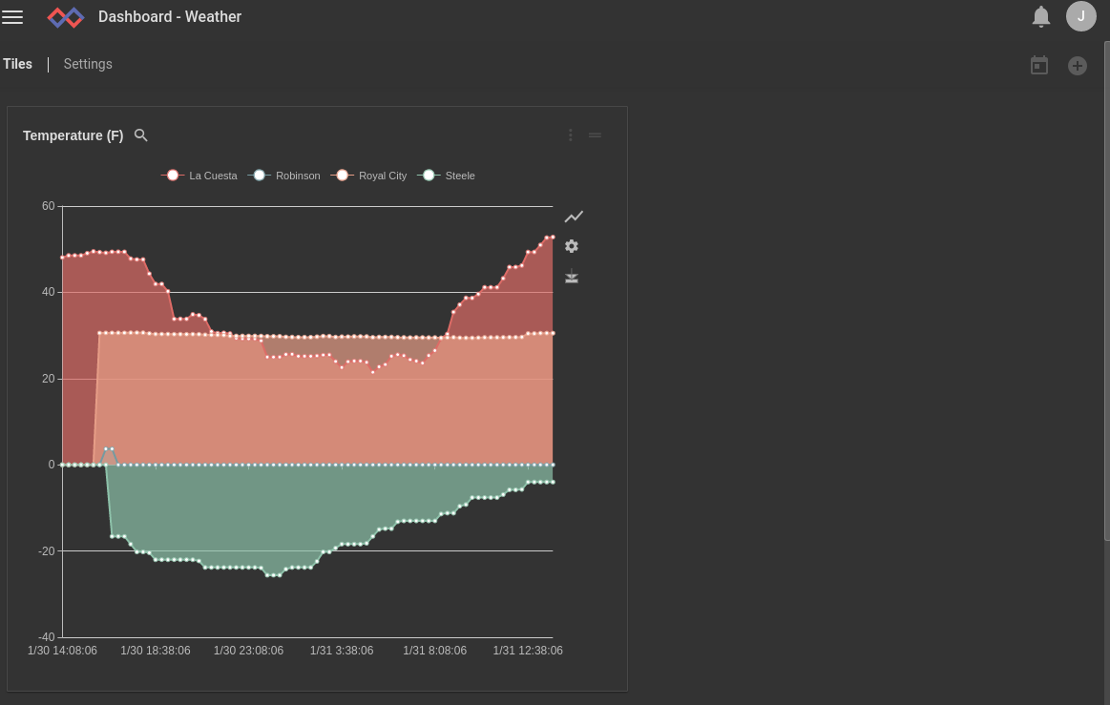Toggle La Cuesta series in legend
The width and height of the screenshot is (1110, 705).
199,176
